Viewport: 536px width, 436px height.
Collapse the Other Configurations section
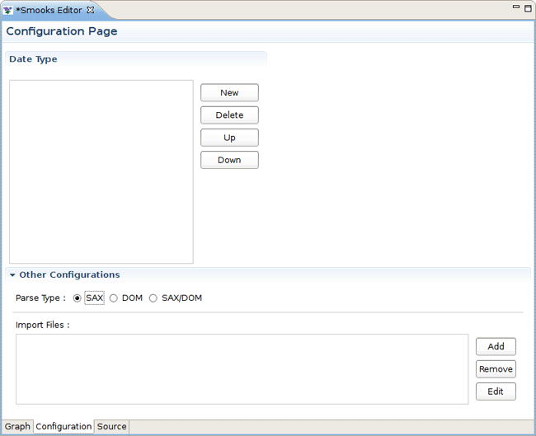(x=12, y=275)
